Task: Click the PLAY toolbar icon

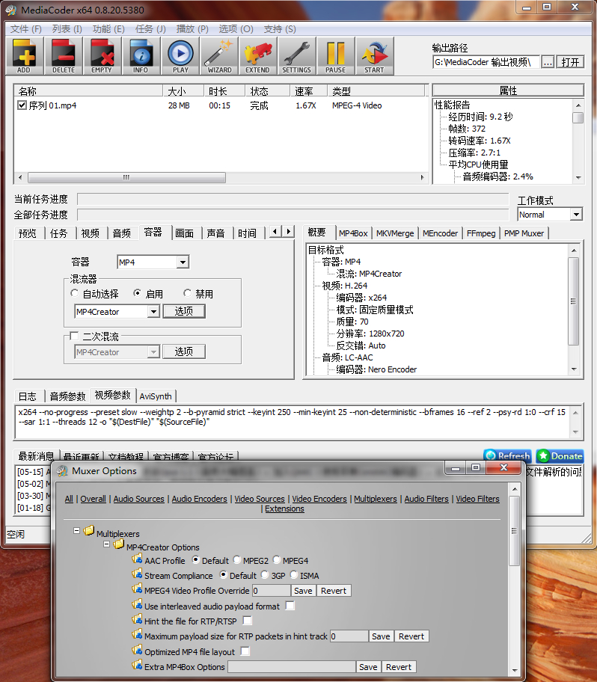Action: [180, 56]
